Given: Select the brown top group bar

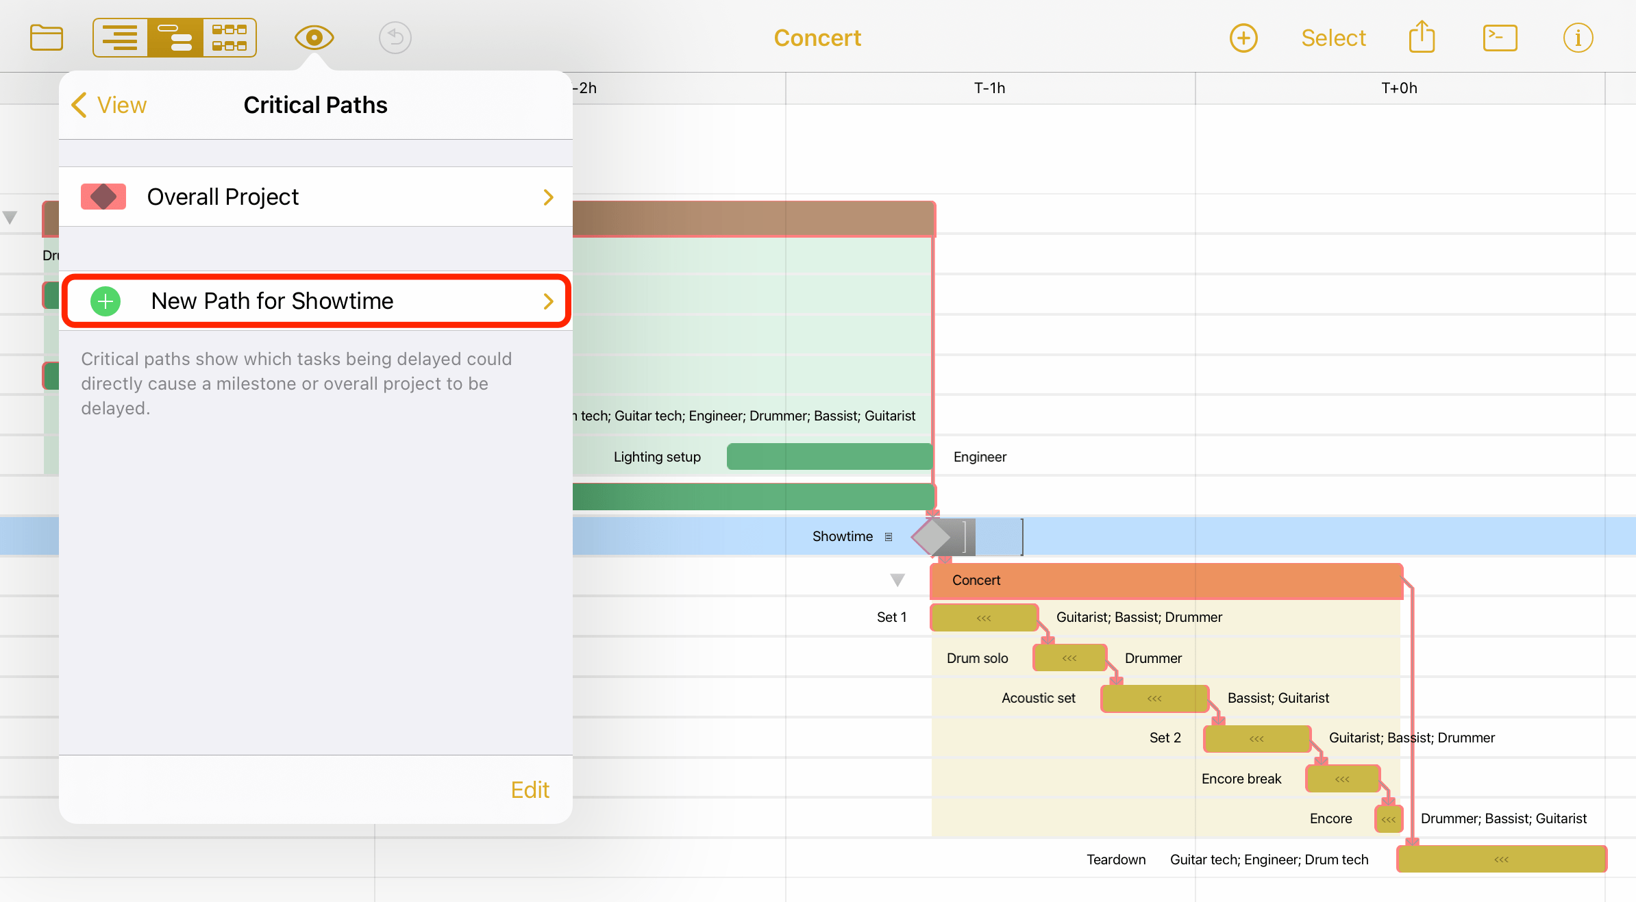Looking at the screenshot, I should click(x=754, y=219).
